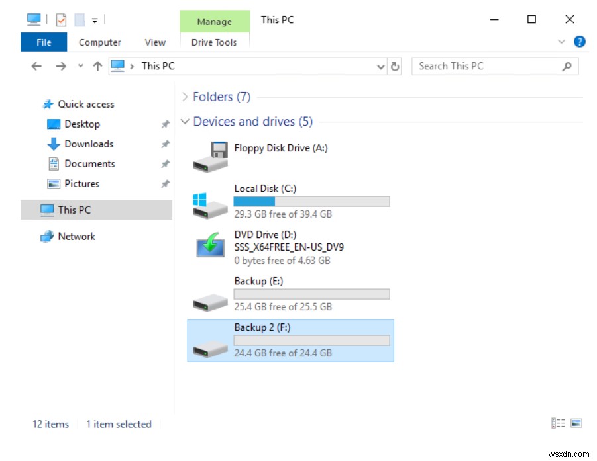
Task: Click the Back navigation button
Action: click(x=36, y=66)
